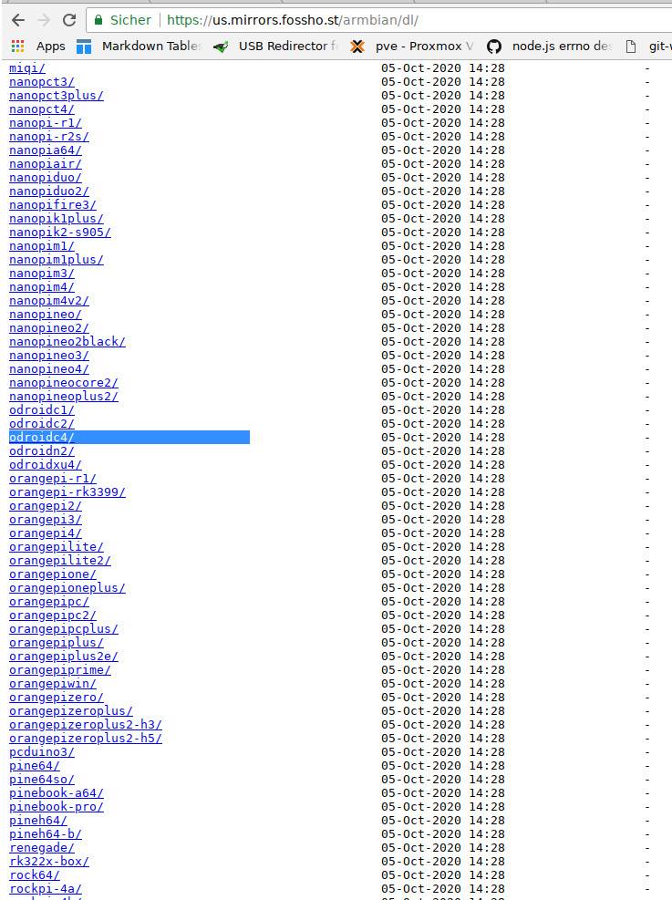Click the address bar URL field

click(378, 20)
